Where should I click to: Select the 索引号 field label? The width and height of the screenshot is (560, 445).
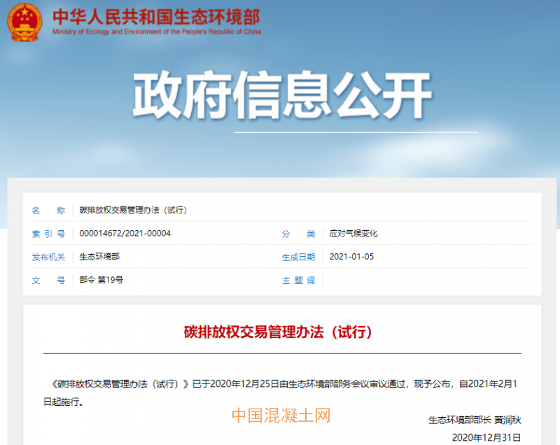tap(48, 234)
